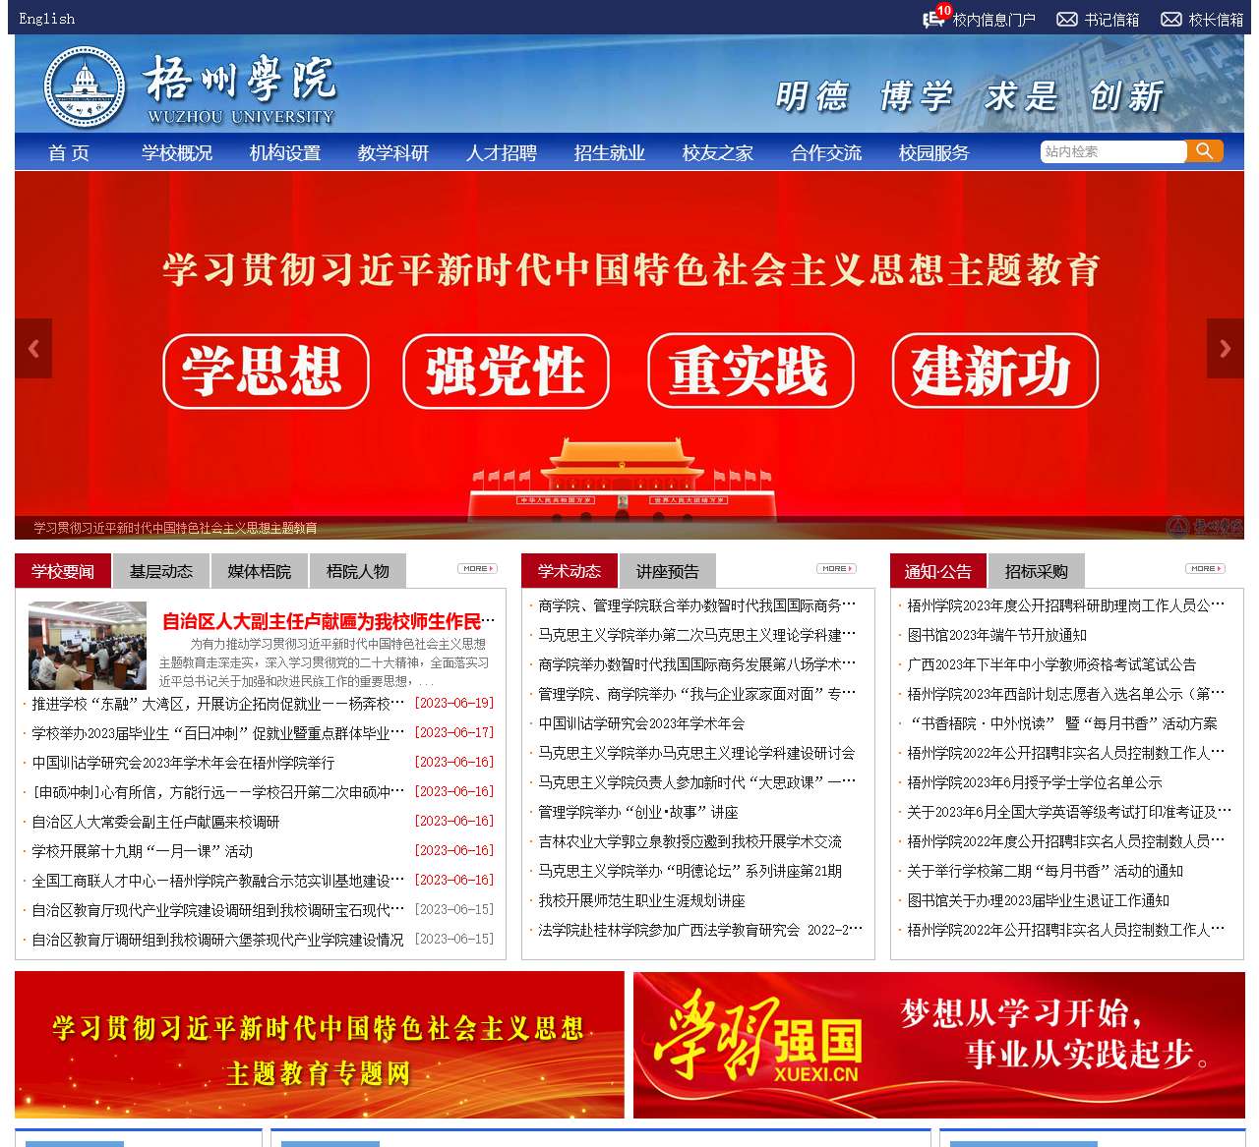Open news 中国训诂学研究会2023年学术年会在梧州学院举行
This screenshot has width=1259, height=1147.
[x=183, y=763]
